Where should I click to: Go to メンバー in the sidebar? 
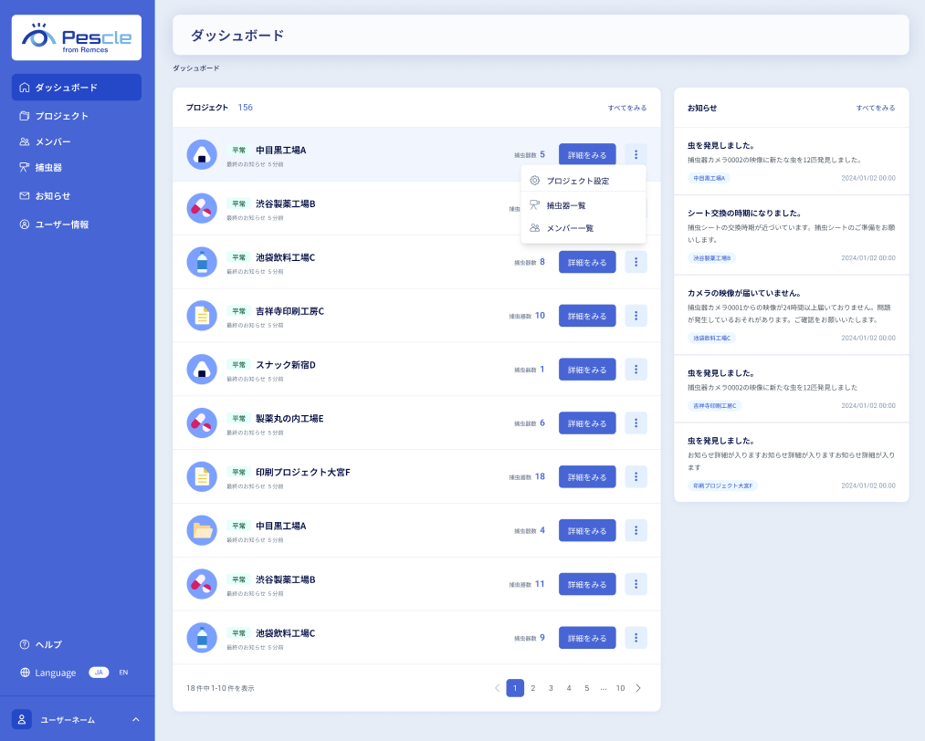coord(77,142)
